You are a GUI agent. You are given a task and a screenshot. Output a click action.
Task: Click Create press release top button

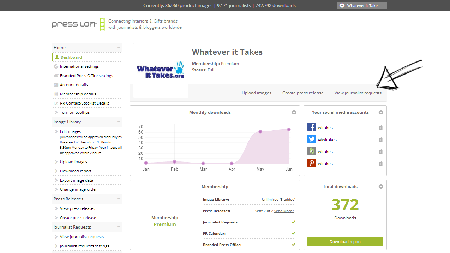click(x=303, y=93)
